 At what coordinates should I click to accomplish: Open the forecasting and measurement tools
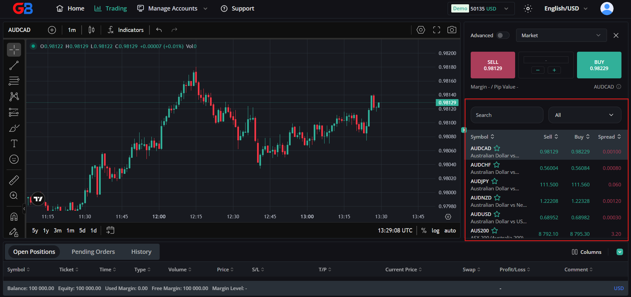pyautogui.click(x=14, y=112)
